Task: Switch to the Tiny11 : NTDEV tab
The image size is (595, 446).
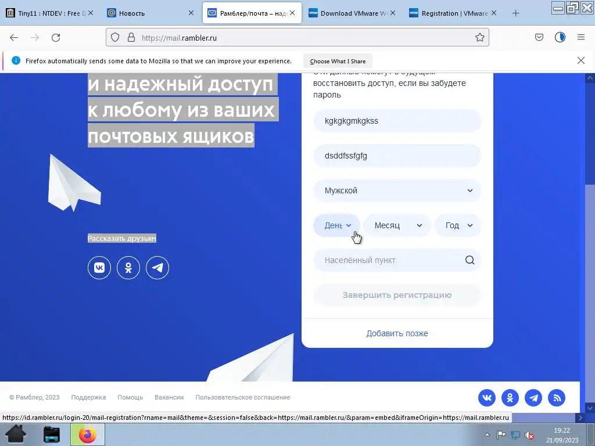Action: pyautogui.click(x=49, y=13)
